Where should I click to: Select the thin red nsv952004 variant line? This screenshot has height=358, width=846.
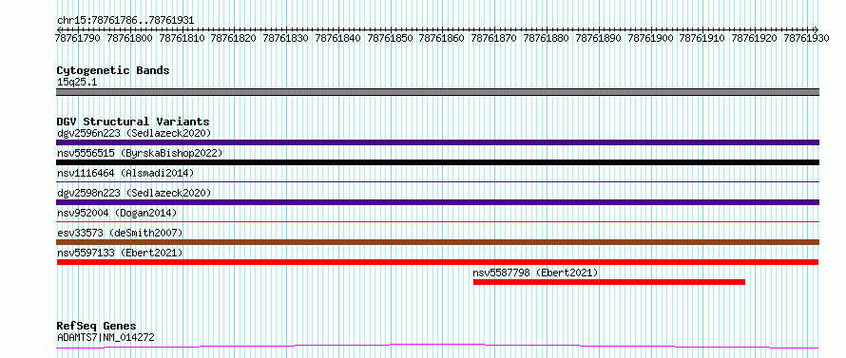pos(437,221)
